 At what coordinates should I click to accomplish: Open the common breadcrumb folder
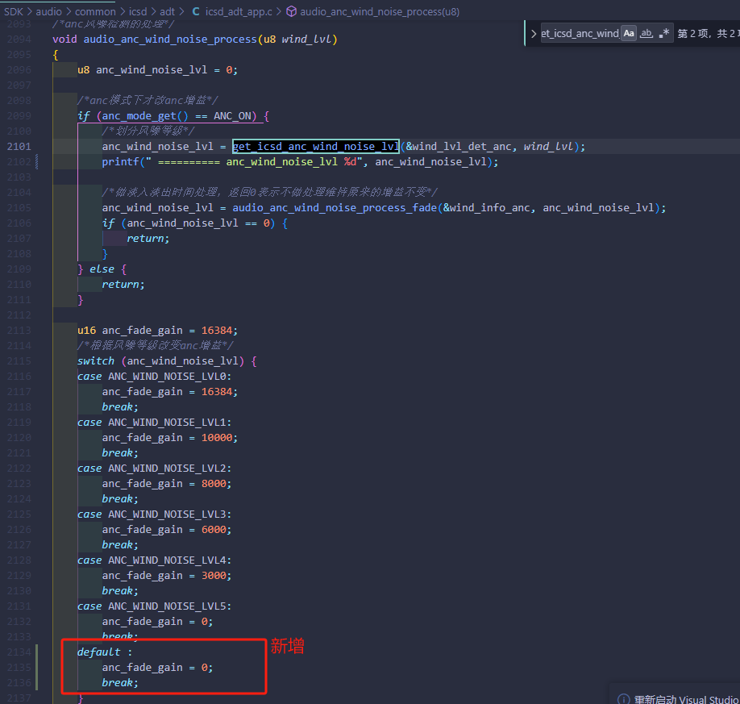pyautogui.click(x=95, y=12)
